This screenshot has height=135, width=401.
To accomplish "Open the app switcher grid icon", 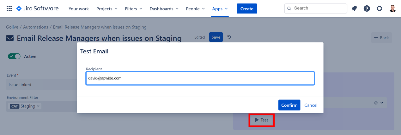I will [x=9, y=8].
